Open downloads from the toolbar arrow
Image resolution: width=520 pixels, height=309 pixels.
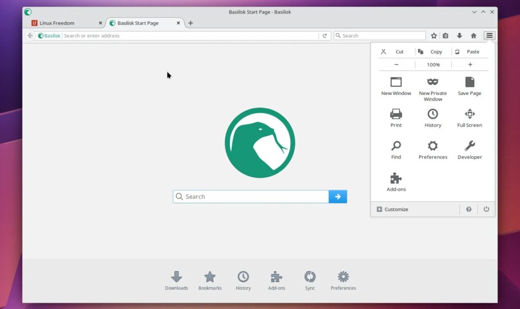click(460, 36)
